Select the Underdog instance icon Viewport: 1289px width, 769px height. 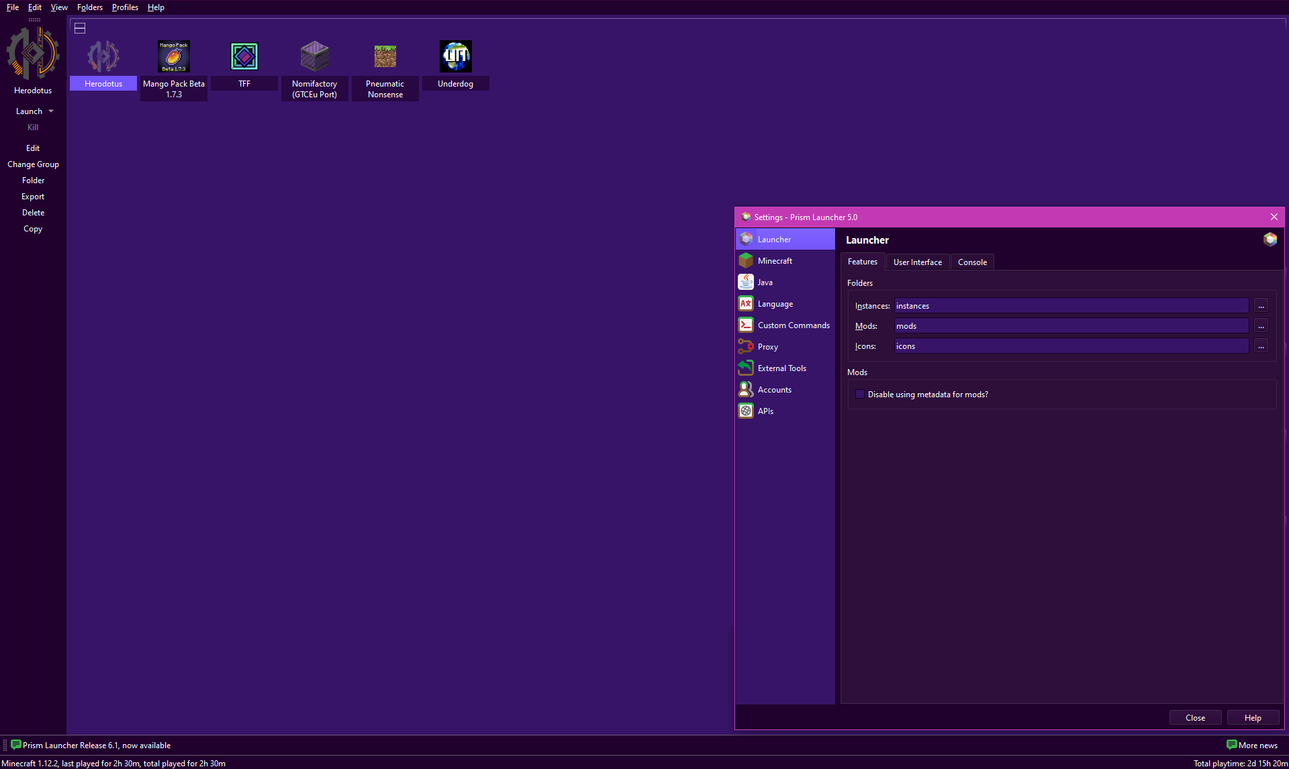tap(455, 57)
